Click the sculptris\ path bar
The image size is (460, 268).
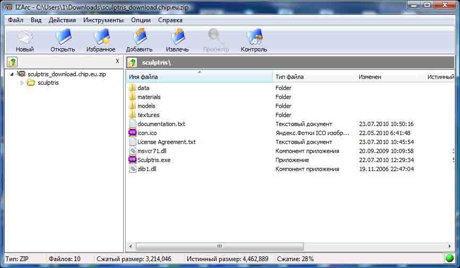290,62
